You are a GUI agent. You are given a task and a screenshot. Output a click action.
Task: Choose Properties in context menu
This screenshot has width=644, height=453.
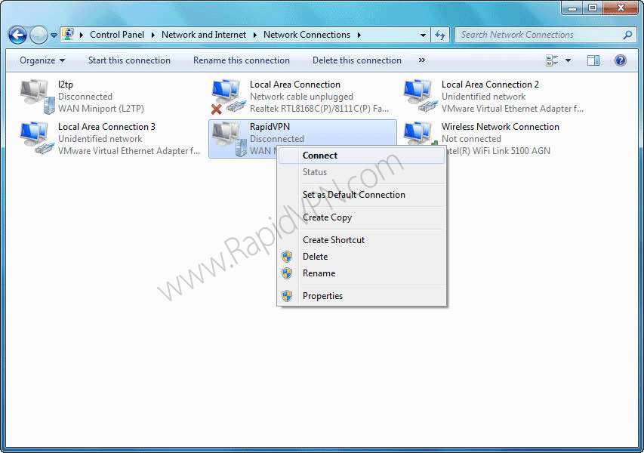click(x=362, y=296)
